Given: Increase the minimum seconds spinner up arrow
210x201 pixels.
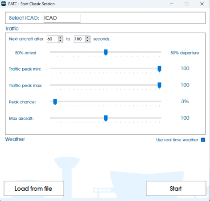Looking at the screenshot, I should point(60,38).
